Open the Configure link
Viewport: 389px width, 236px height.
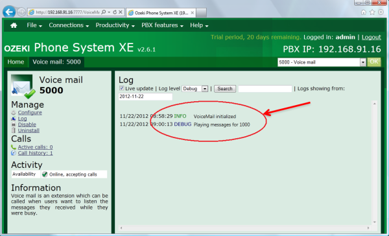coord(30,113)
